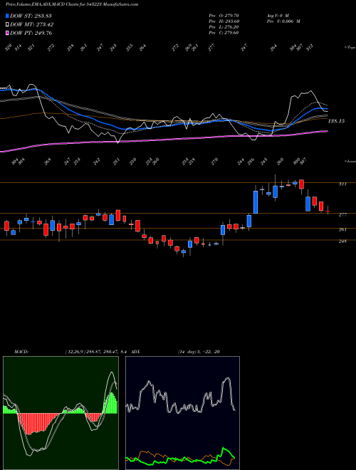Click the 261 price level label
Screen dimensions: 356x470
(x=342, y=229)
